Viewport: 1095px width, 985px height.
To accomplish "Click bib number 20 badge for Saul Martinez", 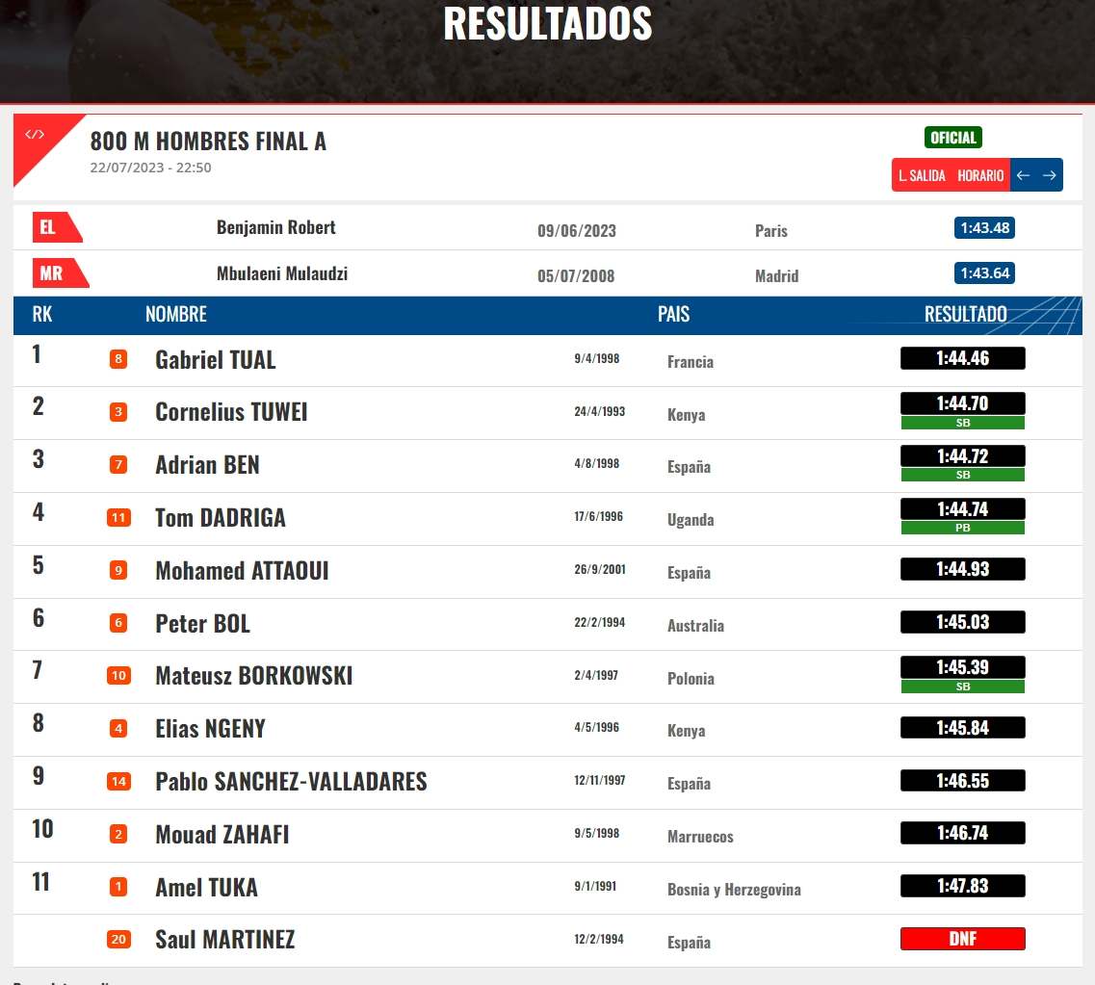I will point(118,940).
